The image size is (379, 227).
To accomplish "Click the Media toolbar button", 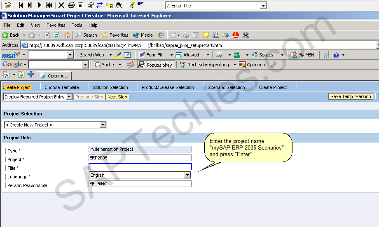I will point(143,35).
